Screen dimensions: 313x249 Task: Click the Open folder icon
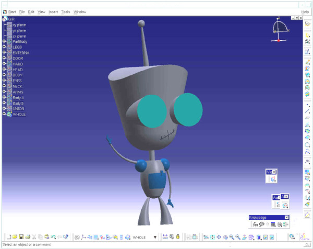[x=15, y=237]
